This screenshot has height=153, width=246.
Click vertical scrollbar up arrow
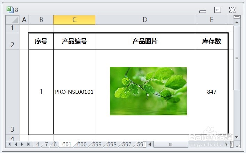[x=237, y=22]
